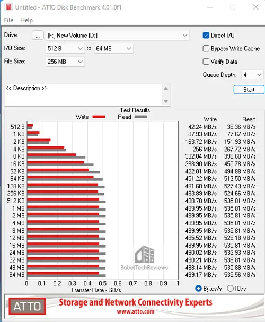Click the drive browse '...' button

[x=38, y=36]
